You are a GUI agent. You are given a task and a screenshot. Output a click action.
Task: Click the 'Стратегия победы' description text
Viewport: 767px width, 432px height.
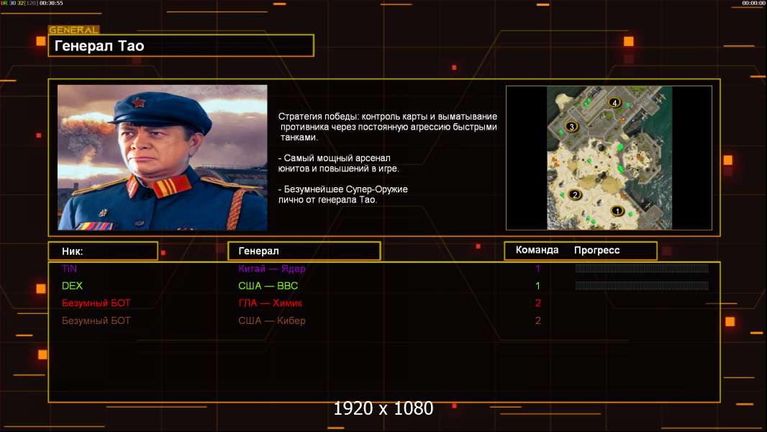point(387,127)
